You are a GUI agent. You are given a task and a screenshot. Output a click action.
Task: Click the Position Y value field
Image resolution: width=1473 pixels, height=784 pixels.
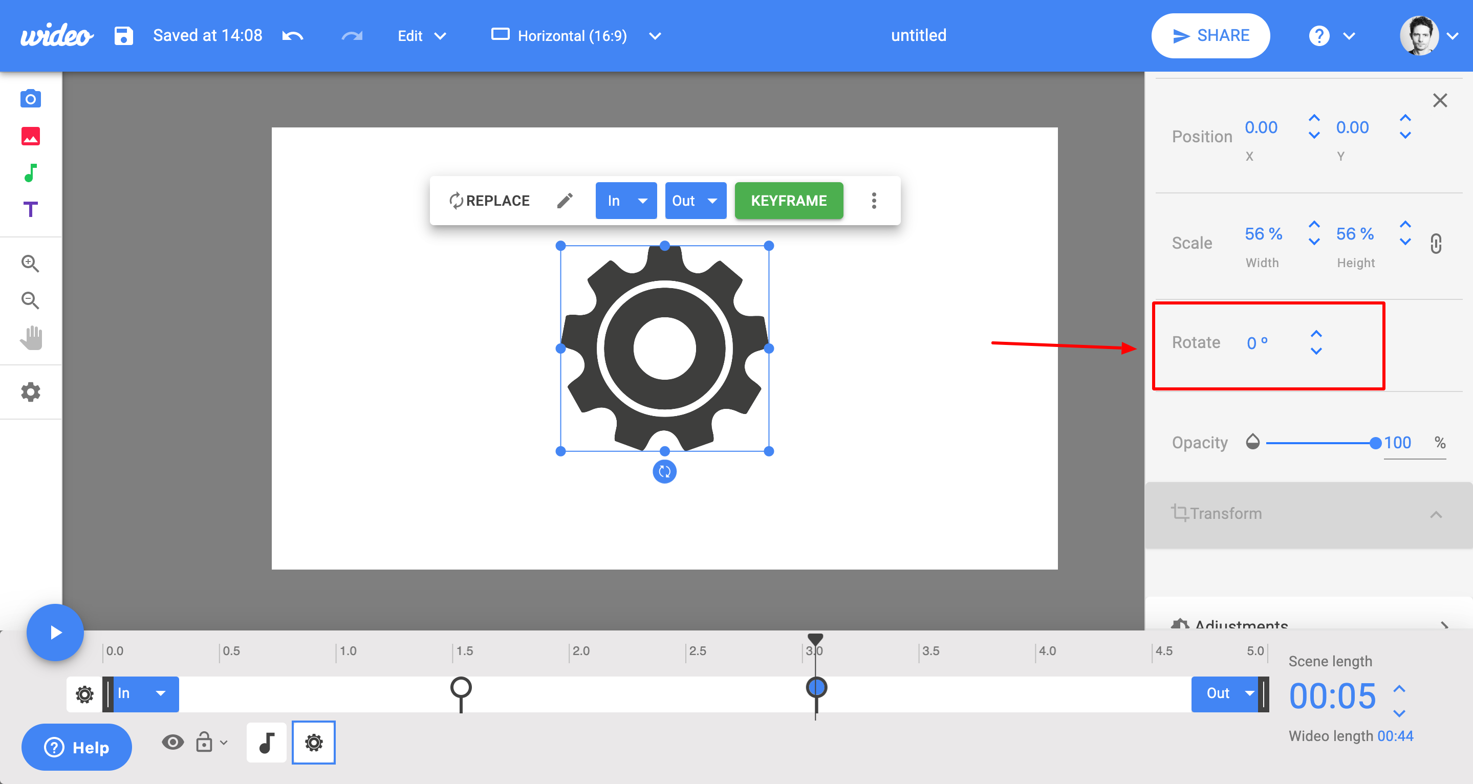click(x=1352, y=127)
